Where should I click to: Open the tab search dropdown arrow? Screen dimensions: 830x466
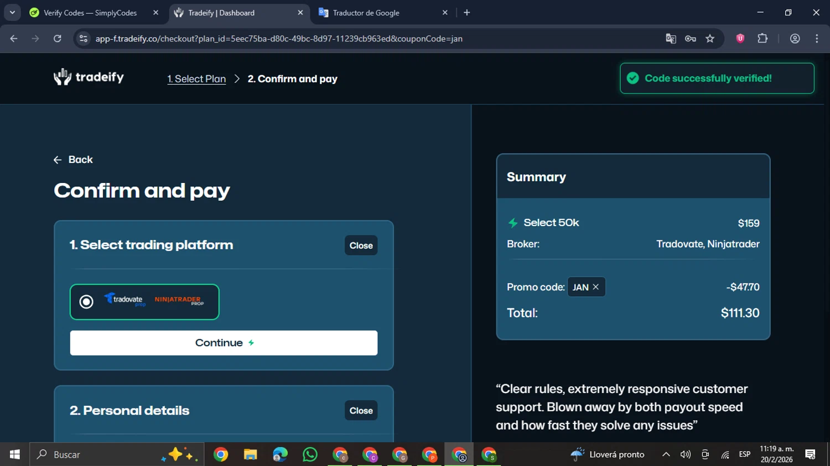coord(12,13)
